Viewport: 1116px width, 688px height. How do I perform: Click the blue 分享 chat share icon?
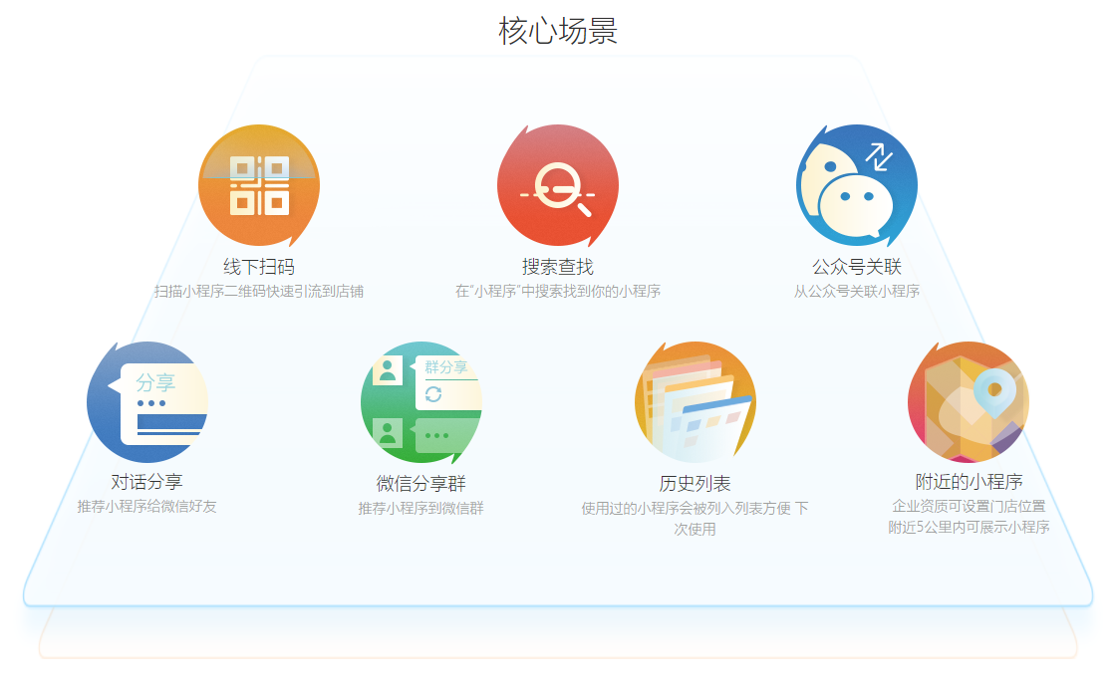(147, 402)
